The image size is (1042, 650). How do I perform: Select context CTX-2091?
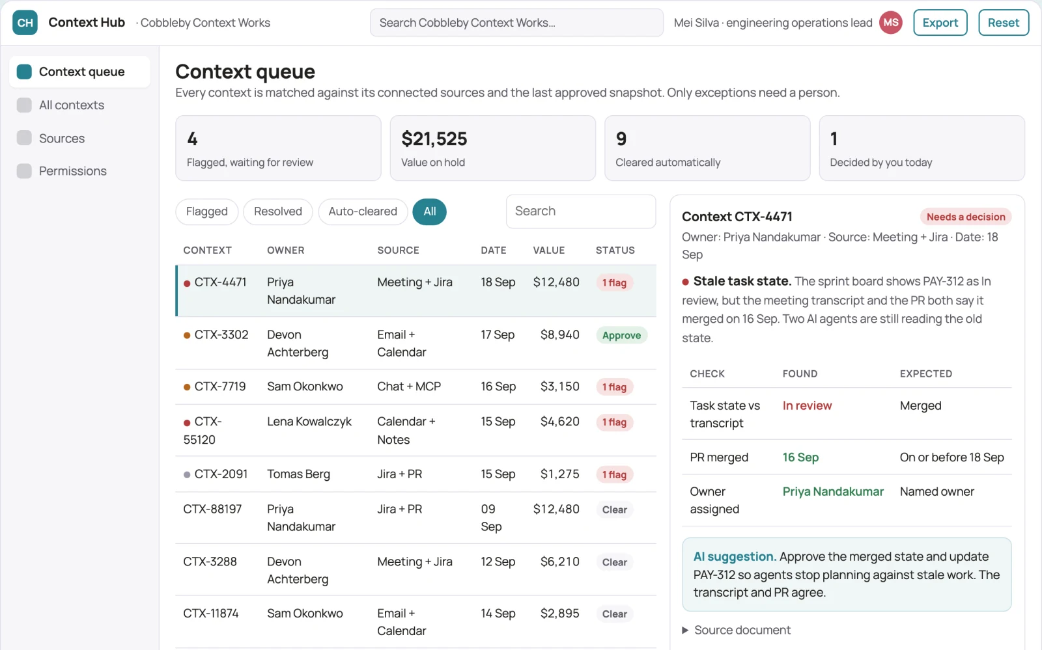point(416,474)
